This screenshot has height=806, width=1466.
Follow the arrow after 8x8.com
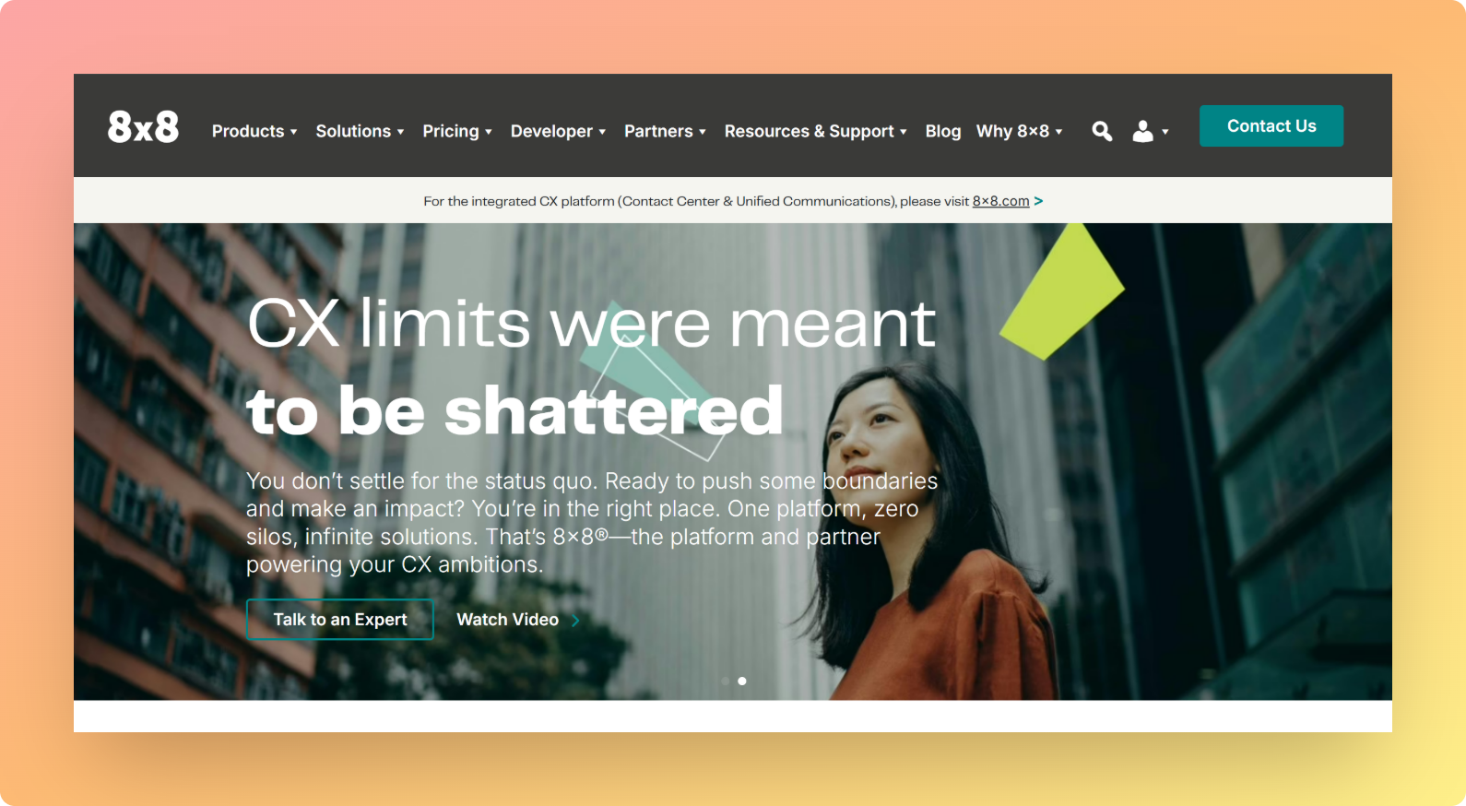[1039, 201]
